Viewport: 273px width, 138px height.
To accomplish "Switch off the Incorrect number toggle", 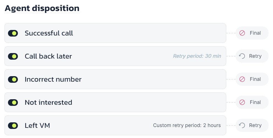I will pyautogui.click(x=13, y=79).
